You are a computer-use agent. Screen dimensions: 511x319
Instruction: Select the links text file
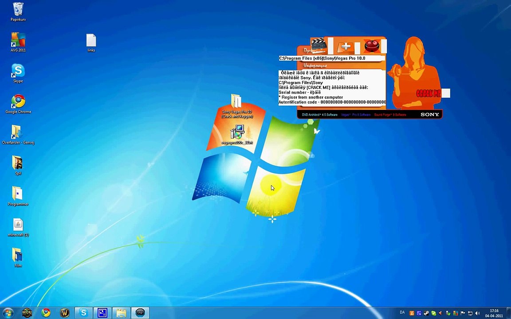91,43
